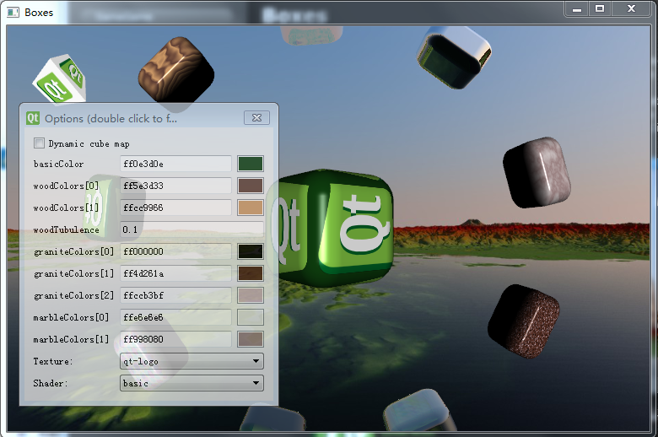Open the Texture dropdown showing qt-logo
This screenshot has height=437, width=658.
click(x=191, y=361)
